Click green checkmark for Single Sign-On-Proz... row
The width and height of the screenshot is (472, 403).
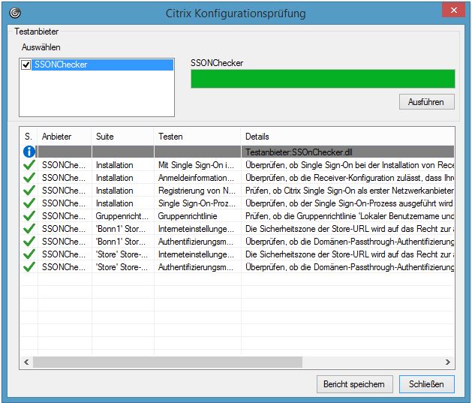point(29,203)
